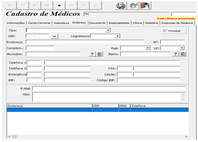The image size is (198, 142).
Task: Open Conta Corrente tab
Action: [x=39, y=23]
